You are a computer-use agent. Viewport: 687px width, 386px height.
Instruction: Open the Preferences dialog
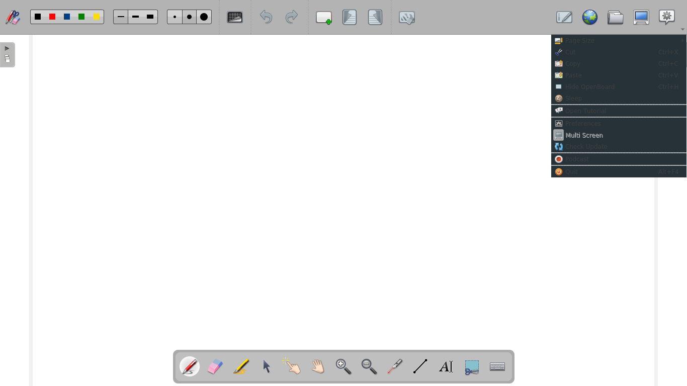(x=582, y=123)
